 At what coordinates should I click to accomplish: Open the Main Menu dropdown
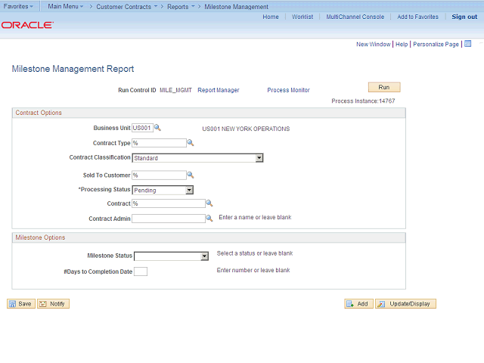[66, 6]
